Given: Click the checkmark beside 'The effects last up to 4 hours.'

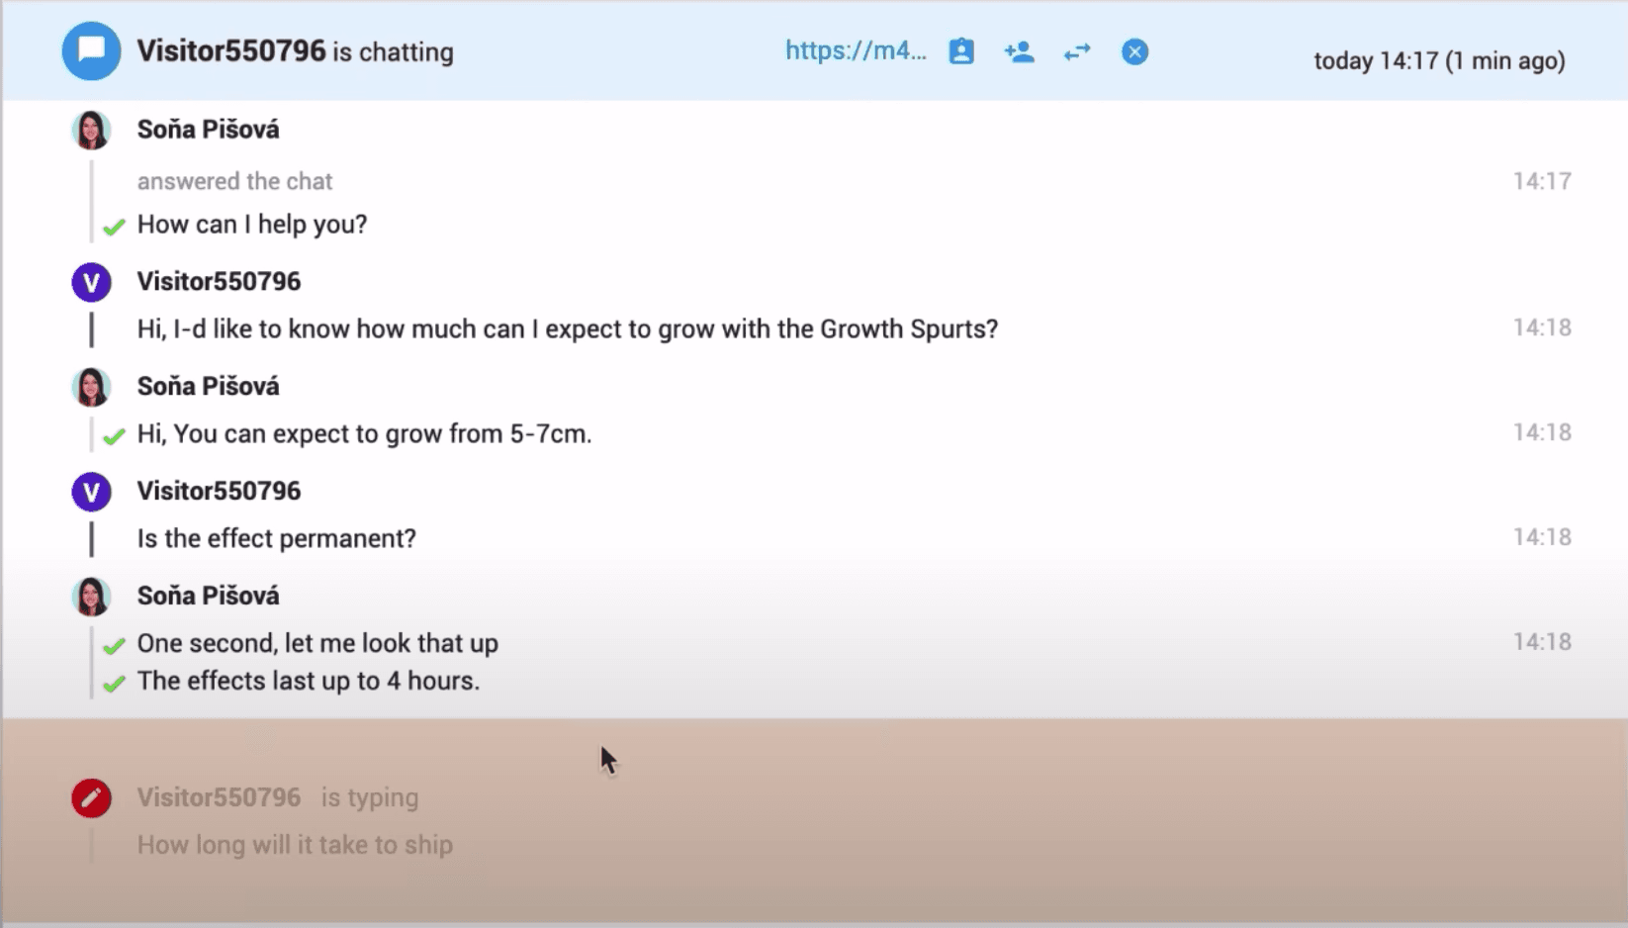Looking at the screenshot, I should 114,684.
